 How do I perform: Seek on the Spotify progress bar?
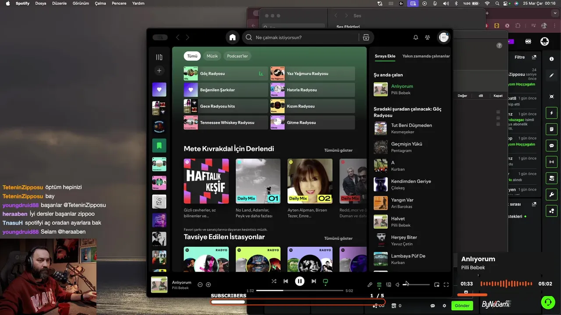[x=300, y=290]
